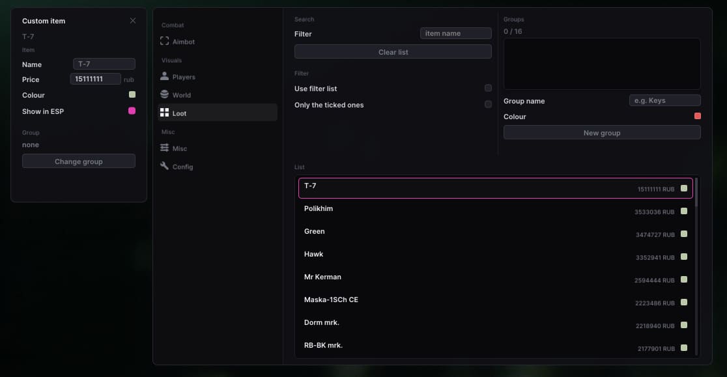Tick the checkbox on the RB-BK mrk. row
This screenshot has height=377, width=727.
coord(684,348)
